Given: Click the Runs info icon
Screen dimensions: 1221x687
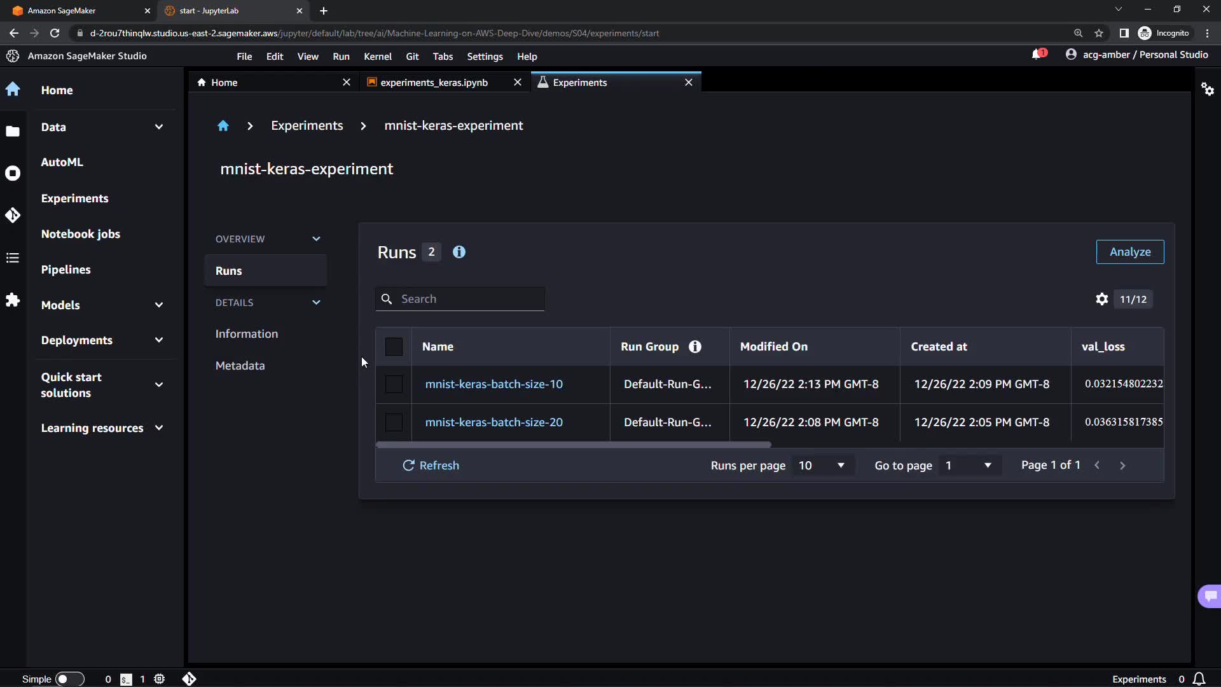Looking at the screenshot, I should tap(459, 252).
